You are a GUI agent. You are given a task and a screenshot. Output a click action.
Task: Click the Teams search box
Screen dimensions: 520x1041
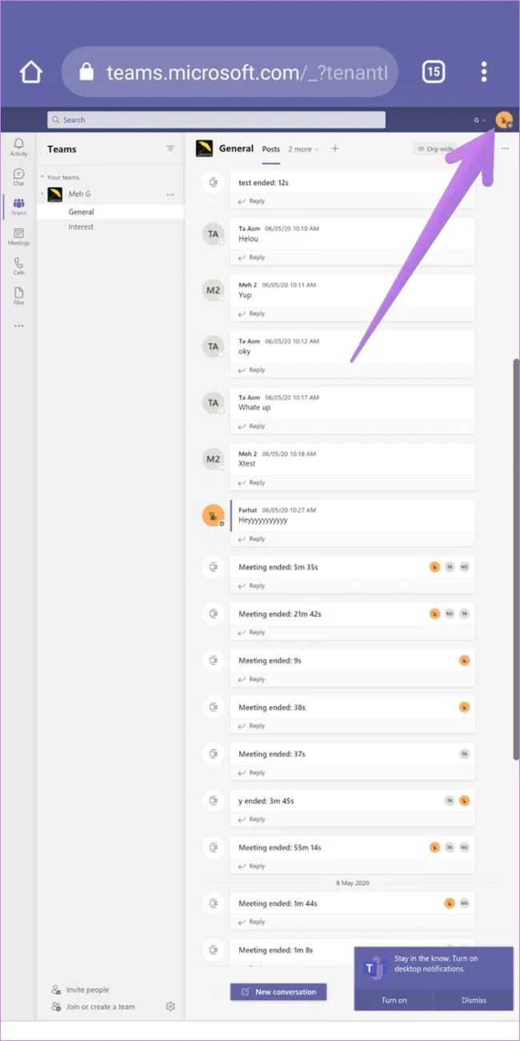coord(216,119)
